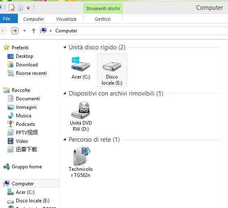
Task: Click the Desktop icon in Preferiti
Action: click(11, 56)
